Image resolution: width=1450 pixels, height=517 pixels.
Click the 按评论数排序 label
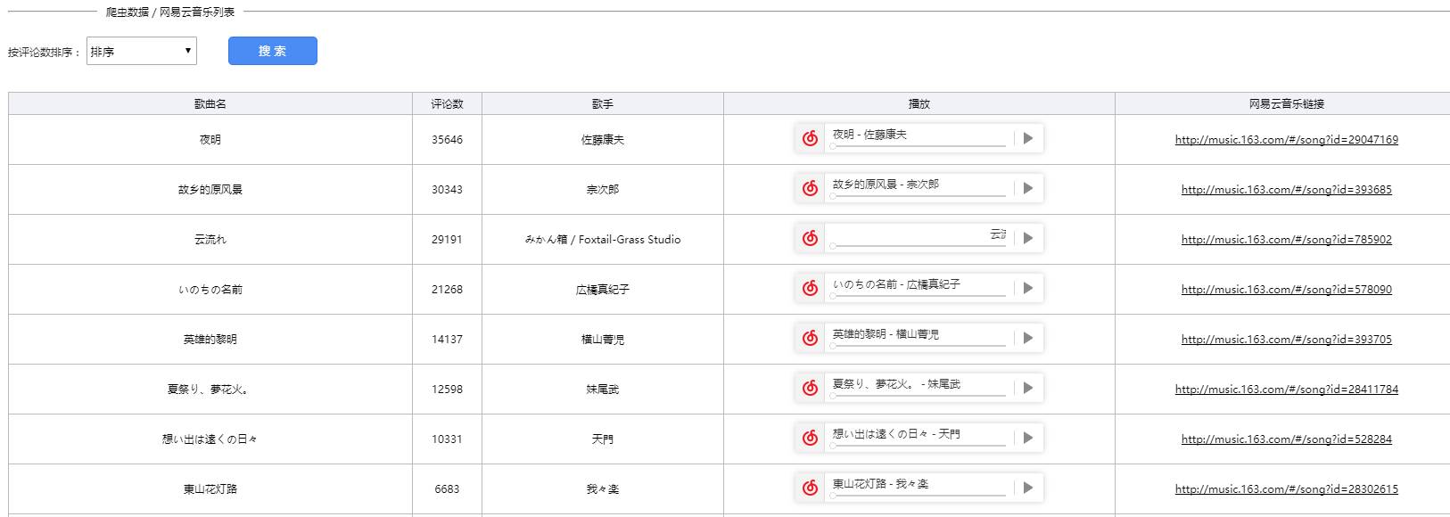point(45,53)
